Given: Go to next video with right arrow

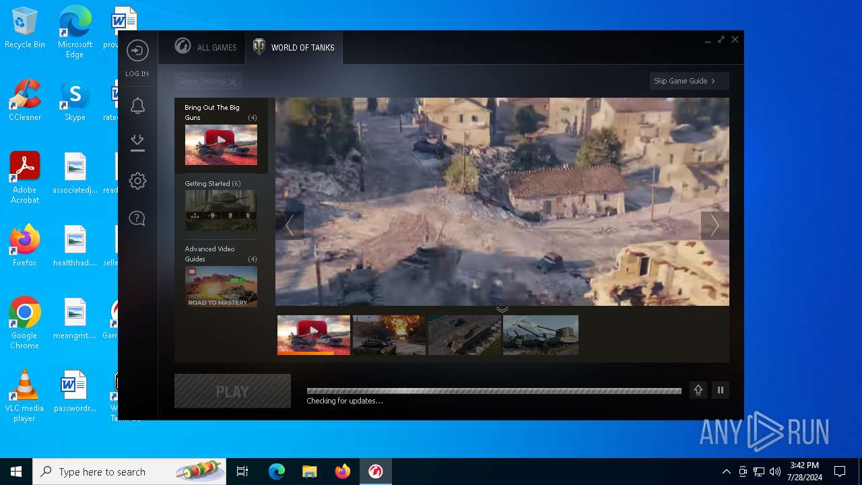Looking at the screenshot, I should (x=715, y=226).
